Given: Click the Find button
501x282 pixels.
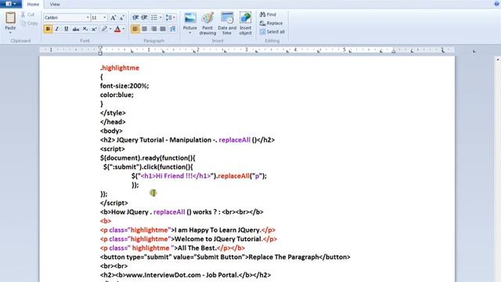Looking at the screenshot, I should click(x=268, y=14).
